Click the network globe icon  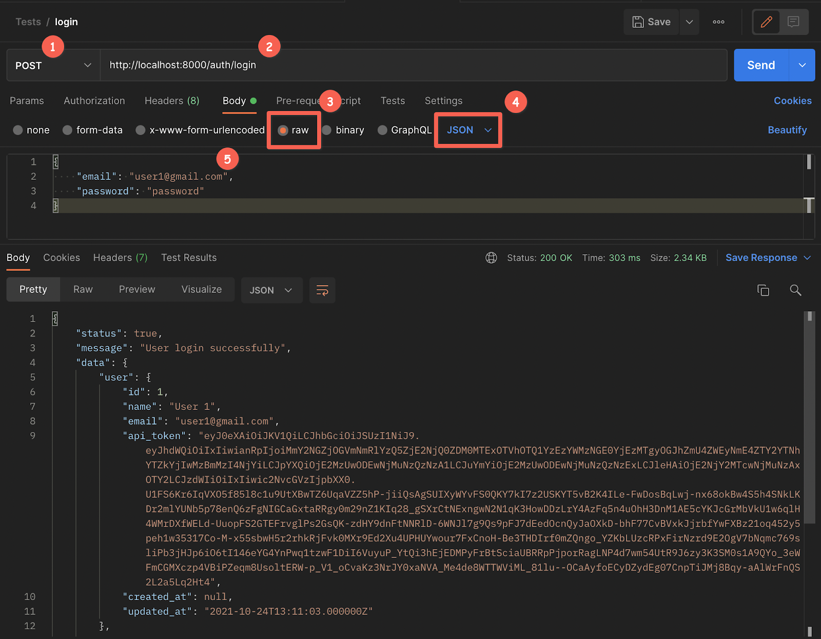click(491, 258)
